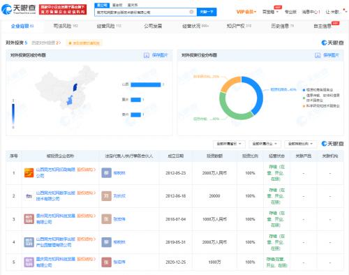Open 股权结构 for row 3 company
Screen dimensions: 349x275
pos(87,216)
